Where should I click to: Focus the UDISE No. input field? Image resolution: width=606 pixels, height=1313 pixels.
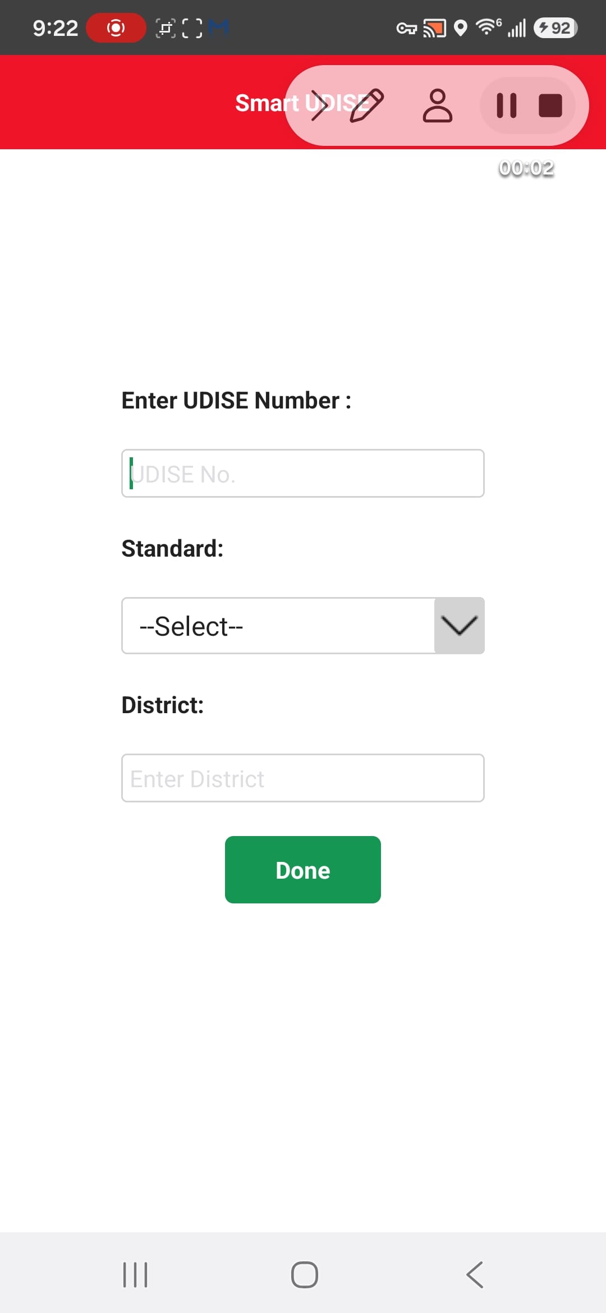303,473
